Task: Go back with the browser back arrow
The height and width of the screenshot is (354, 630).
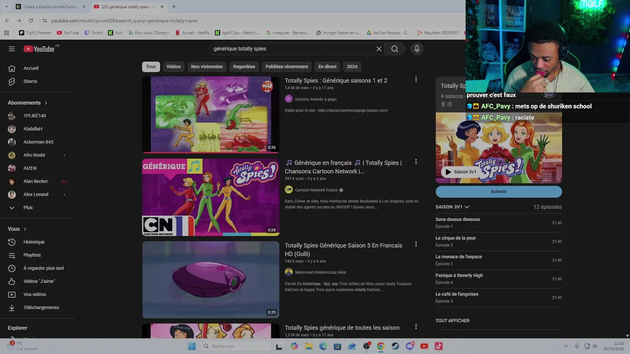Action: point(7,21)
